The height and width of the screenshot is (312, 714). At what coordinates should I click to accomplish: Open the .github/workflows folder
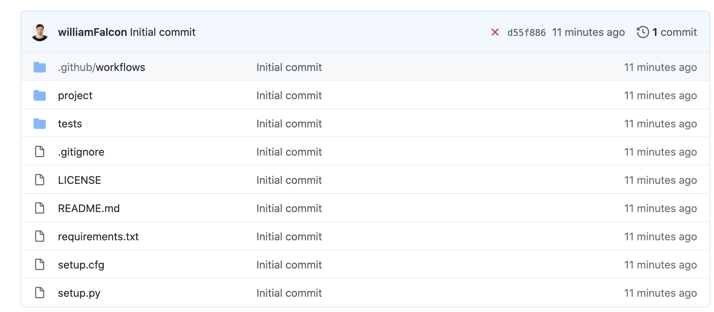click(101, 67)
